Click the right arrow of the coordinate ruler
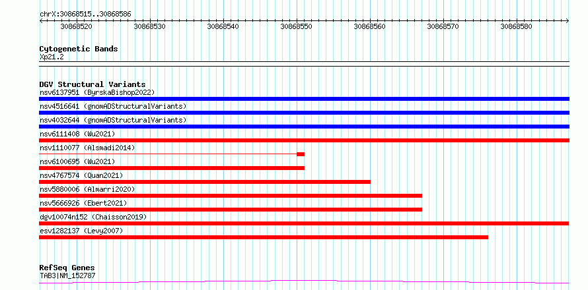 point(567,21)
